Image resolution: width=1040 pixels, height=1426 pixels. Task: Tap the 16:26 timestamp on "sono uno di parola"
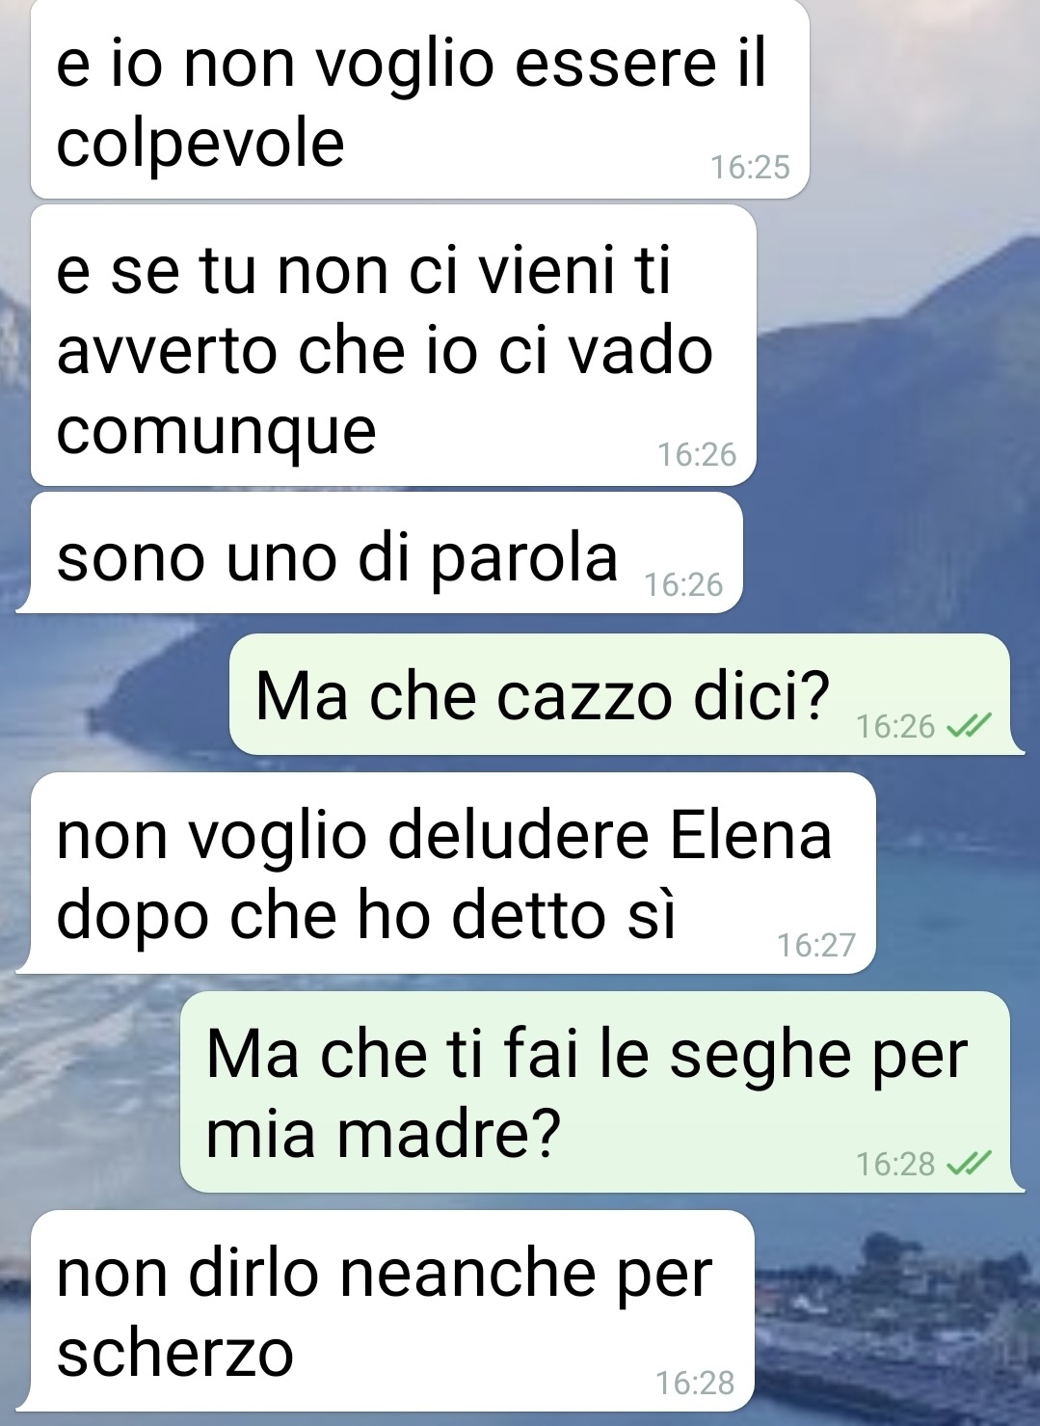683,585
